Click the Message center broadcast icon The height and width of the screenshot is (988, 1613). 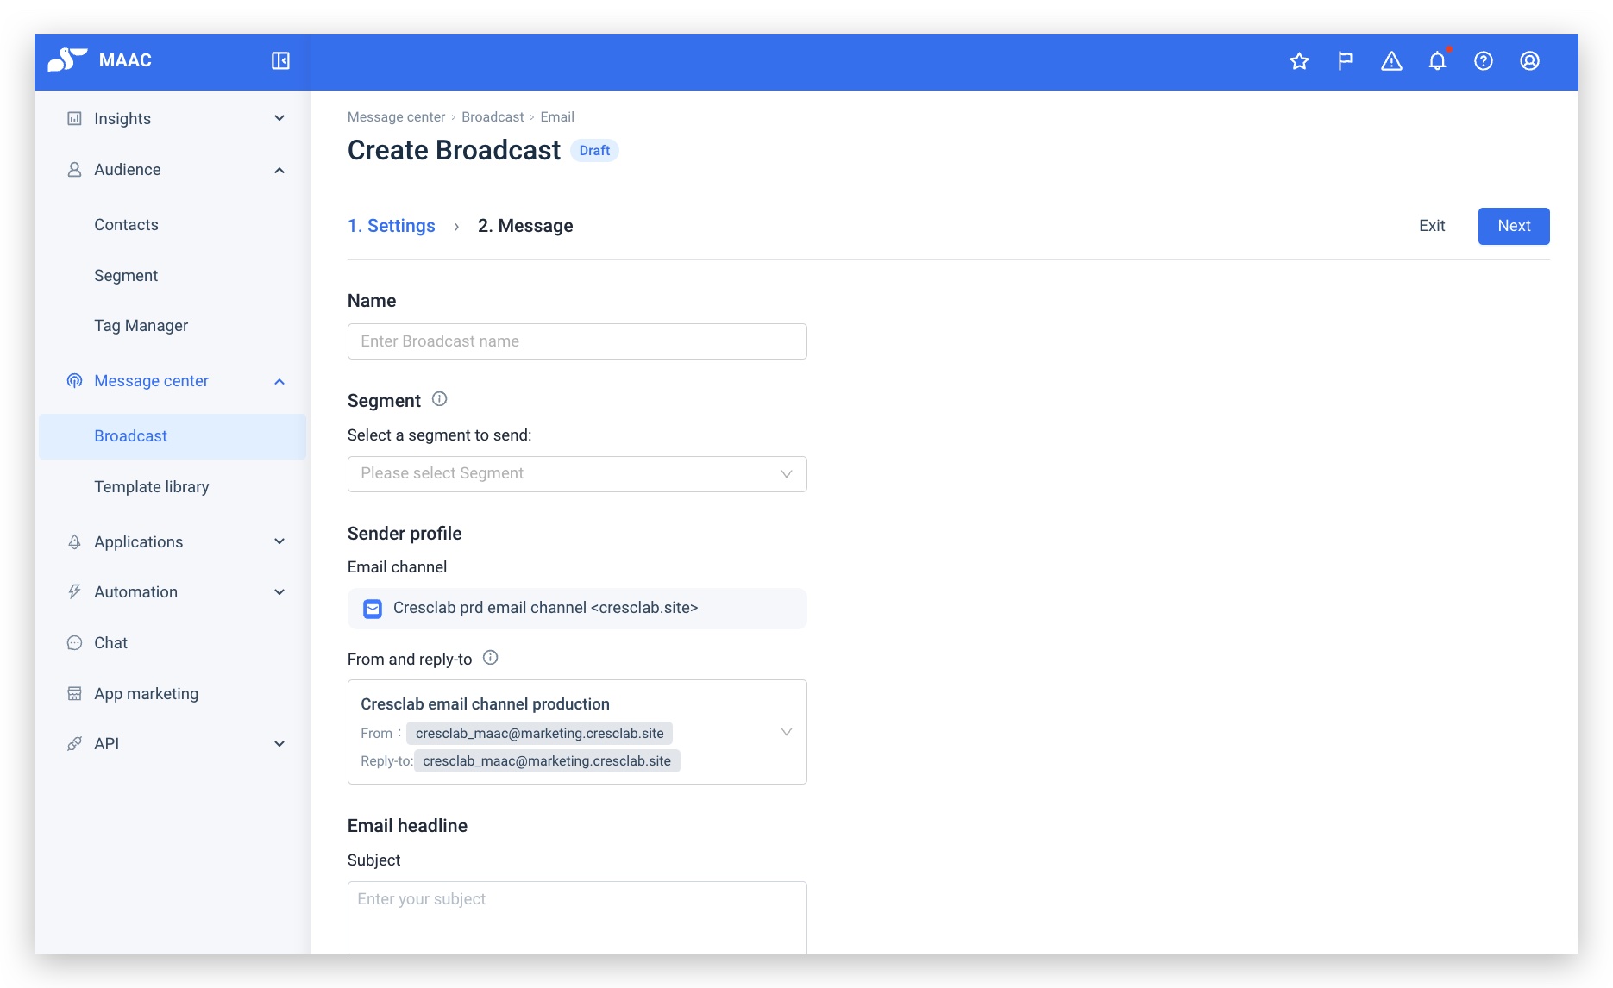click(x=75, y=381)
